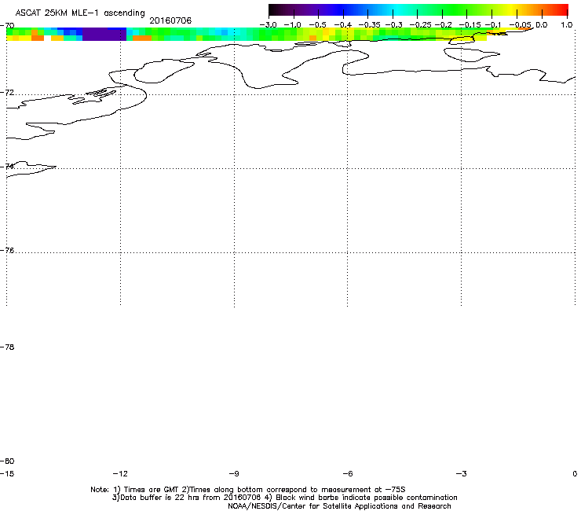Image resolution: width=581 pixels, height=511 pixels.
Task: Click the latitude label -74
Action: coord(7,166)
